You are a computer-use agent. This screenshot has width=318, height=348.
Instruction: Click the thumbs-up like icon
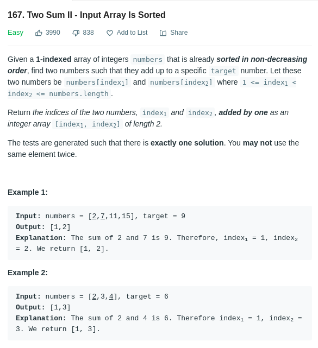tap(39, 33)
